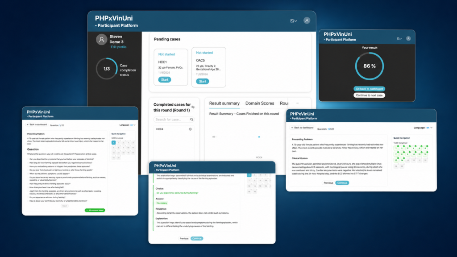Check "How frequently do these fainting episodes occur?" option
The width and height of the screenshot is (457, 257).
click(28, 184)
